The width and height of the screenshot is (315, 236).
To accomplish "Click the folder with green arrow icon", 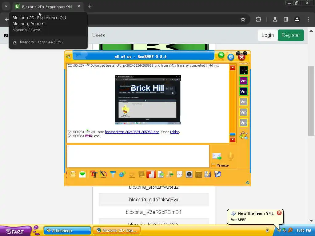I will [x=170, y=174].
